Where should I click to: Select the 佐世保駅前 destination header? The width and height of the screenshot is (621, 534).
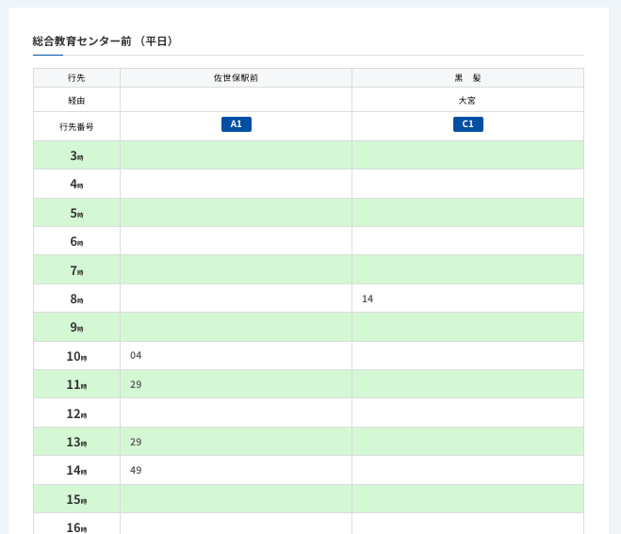[x=236, y=78]
